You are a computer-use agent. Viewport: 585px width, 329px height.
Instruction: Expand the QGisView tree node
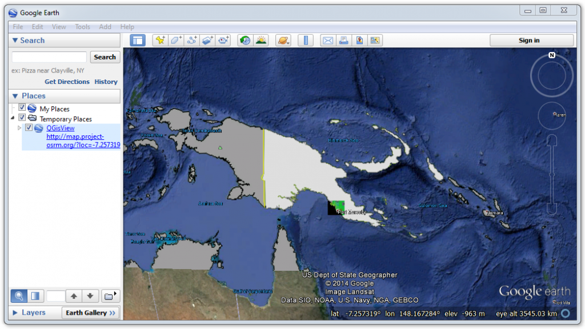coord(19,128)
